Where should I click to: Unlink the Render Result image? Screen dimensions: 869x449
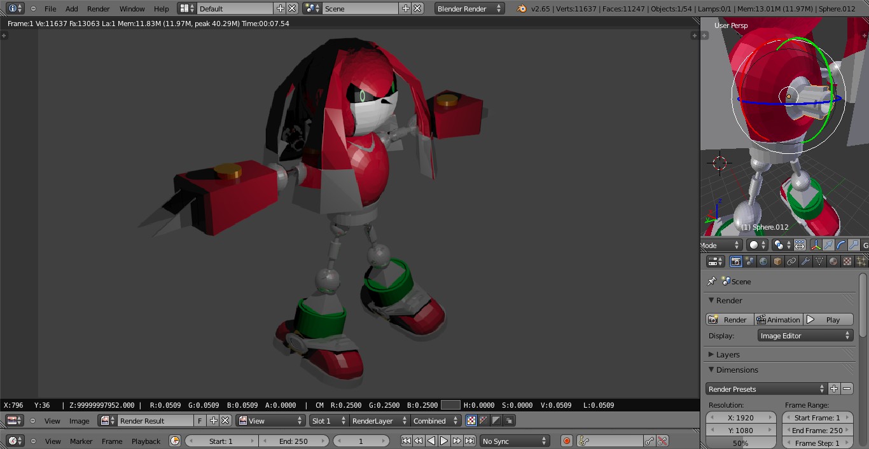click(225, 420)
